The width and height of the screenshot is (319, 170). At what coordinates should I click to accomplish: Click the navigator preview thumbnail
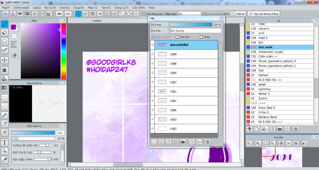click(x=282, y=157)
